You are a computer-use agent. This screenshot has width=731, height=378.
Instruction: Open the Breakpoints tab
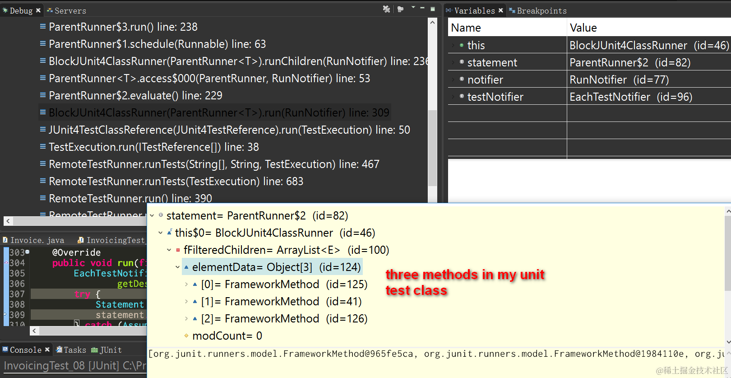[538, 10]
